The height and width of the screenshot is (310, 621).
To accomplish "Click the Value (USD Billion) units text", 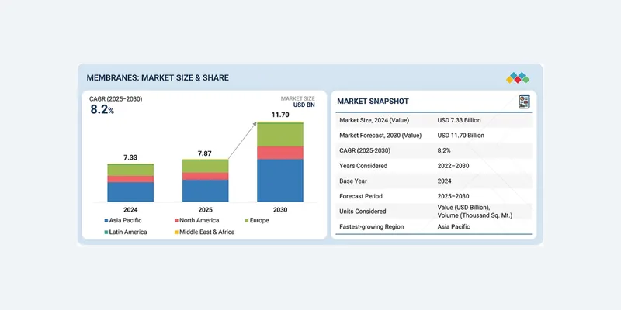I will tap(463, 208).
